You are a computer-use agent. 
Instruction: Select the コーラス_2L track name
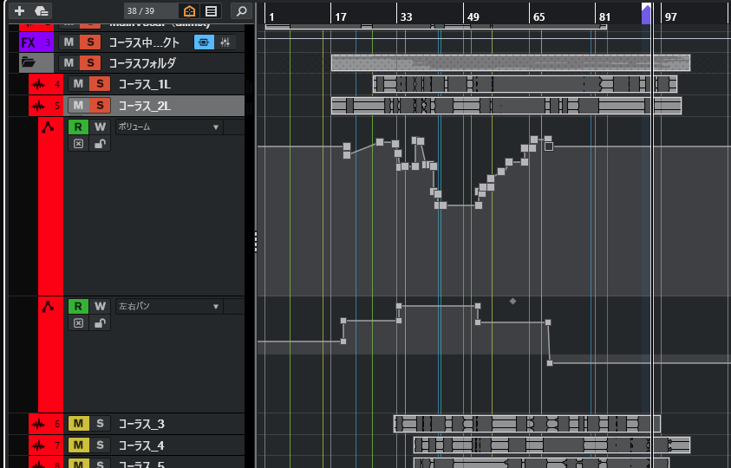145,107
